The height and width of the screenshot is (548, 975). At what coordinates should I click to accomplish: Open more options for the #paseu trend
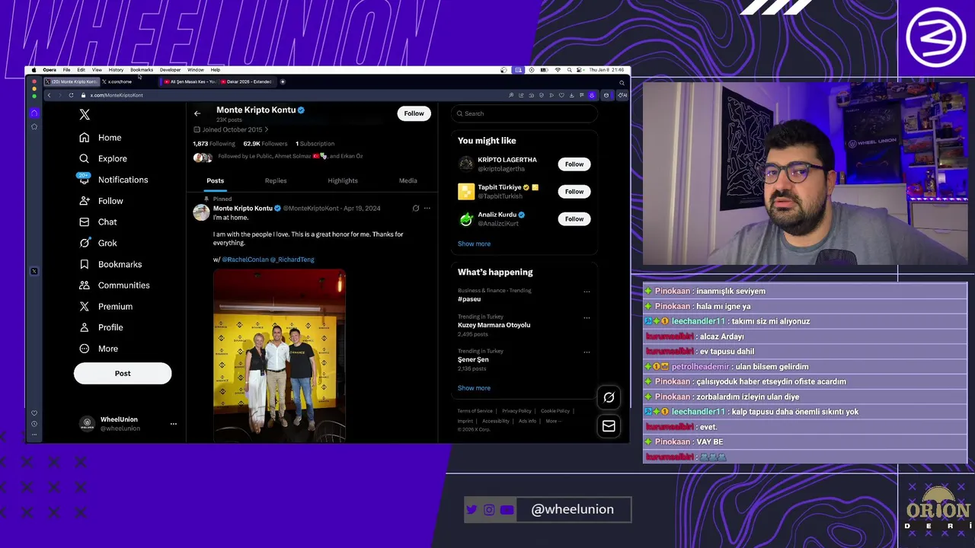pos(587,292)
